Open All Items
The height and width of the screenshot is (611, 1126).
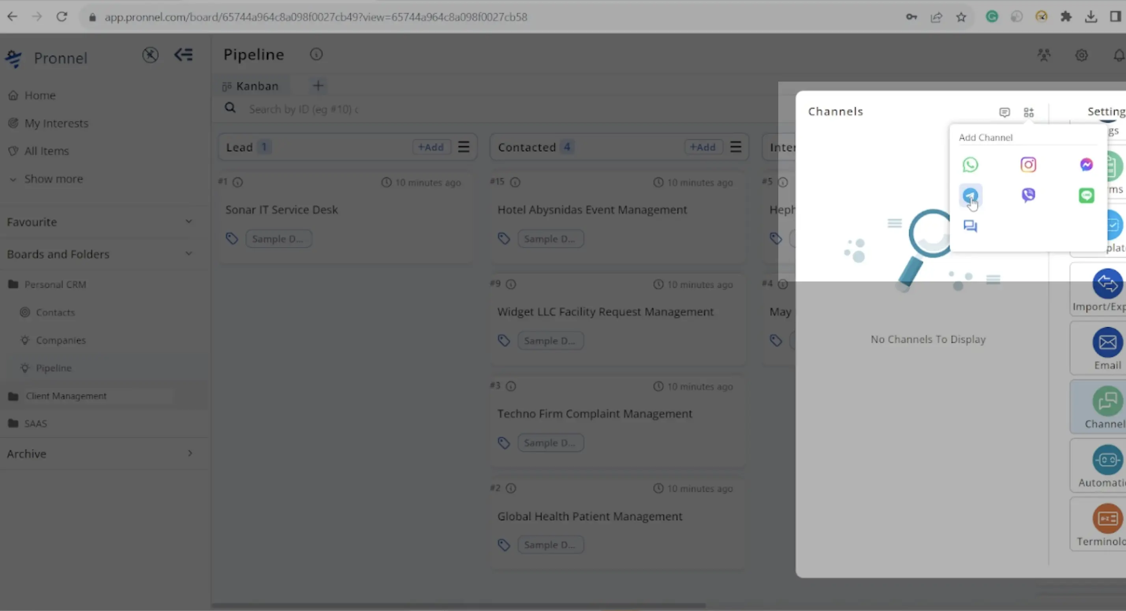(47, 151)
